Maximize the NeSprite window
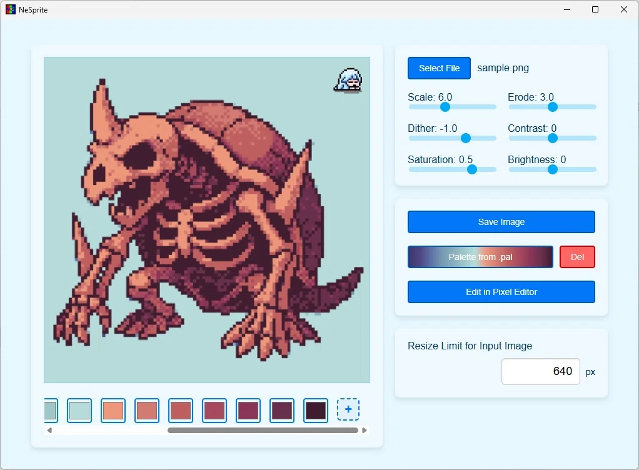 (x=595, y=9)
